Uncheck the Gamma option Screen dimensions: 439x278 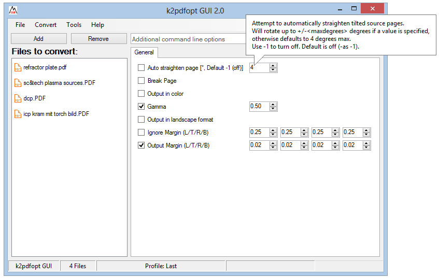pyautogui.click(x=141, y=107)
